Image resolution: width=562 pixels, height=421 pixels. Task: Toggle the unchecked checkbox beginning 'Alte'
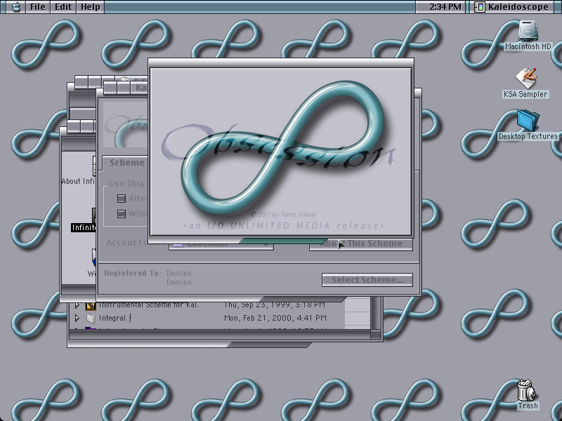pyautogui.click(x=122, y=199)
